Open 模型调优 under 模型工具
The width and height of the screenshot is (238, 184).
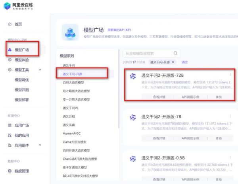point(22,79)
